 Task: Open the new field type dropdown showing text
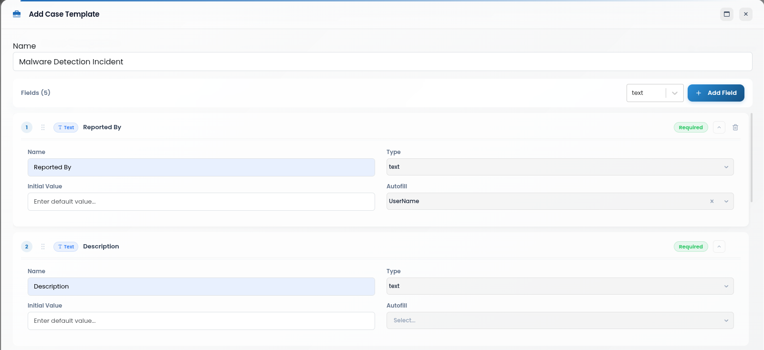coord(655,93)
